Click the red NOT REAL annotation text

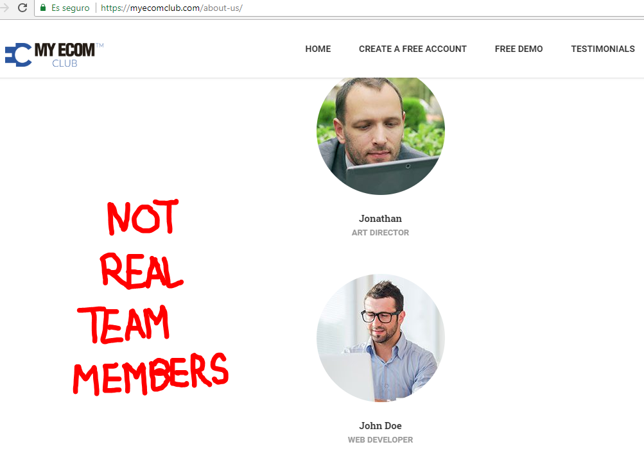142,244
